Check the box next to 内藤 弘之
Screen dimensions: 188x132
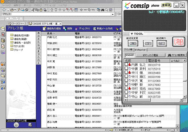(x=126, y=64)
